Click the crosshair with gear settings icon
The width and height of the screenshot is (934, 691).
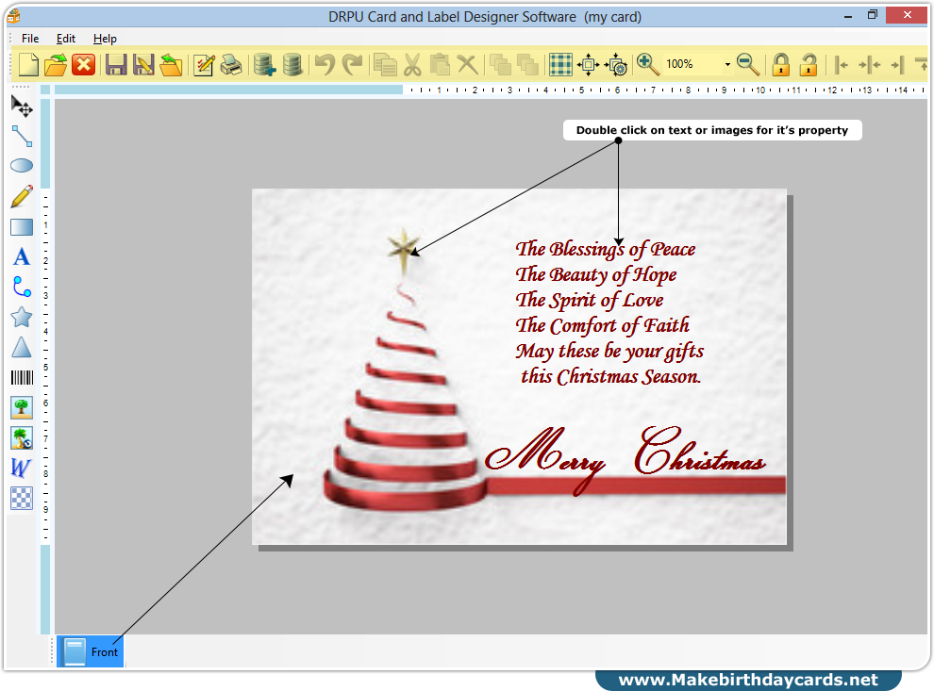[616, 64]
